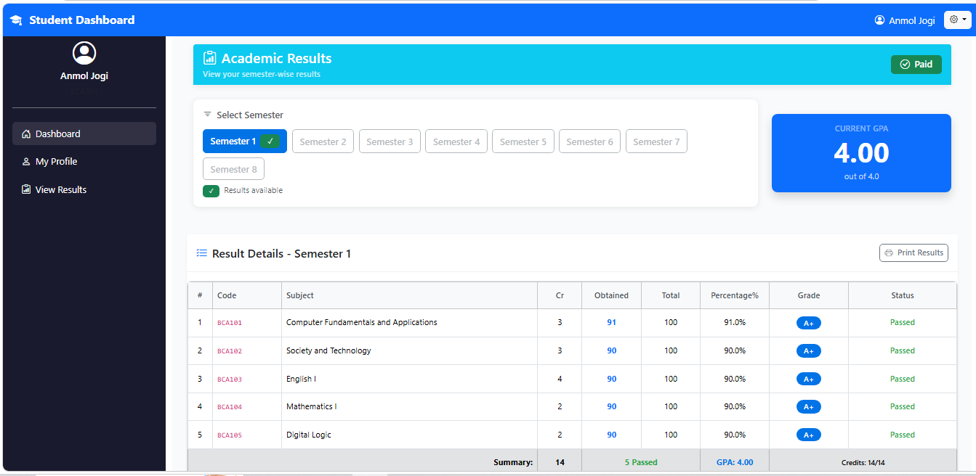The height and width of the screenshot is (476, 976).
Task: Click GPA: 4.00 in summary row
Action: click(735, 462)
